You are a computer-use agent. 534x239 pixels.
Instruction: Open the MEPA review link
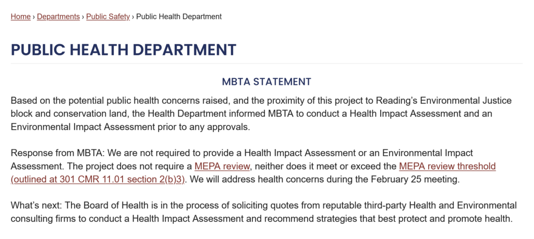222,166
